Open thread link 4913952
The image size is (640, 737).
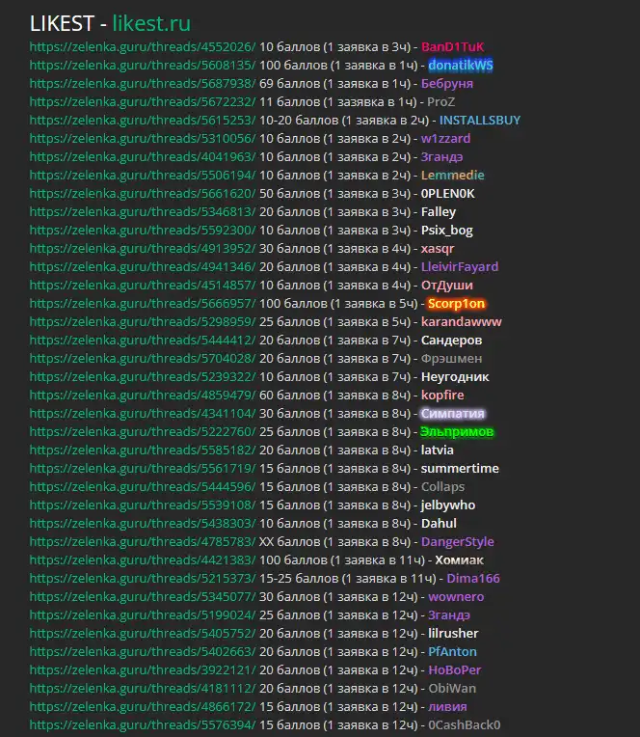[143, 249]
